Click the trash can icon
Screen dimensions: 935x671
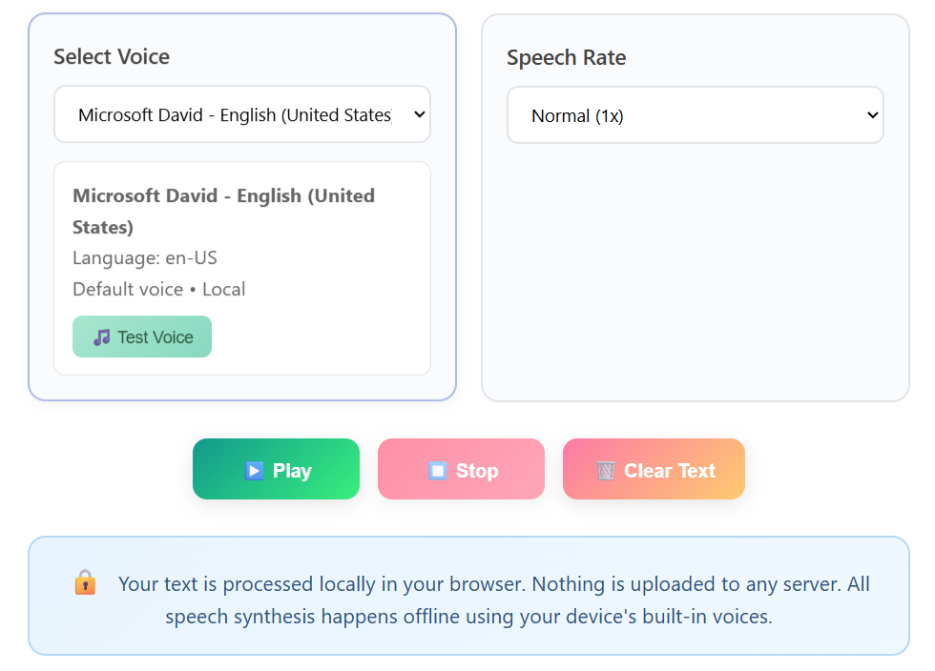click(606, 471)
